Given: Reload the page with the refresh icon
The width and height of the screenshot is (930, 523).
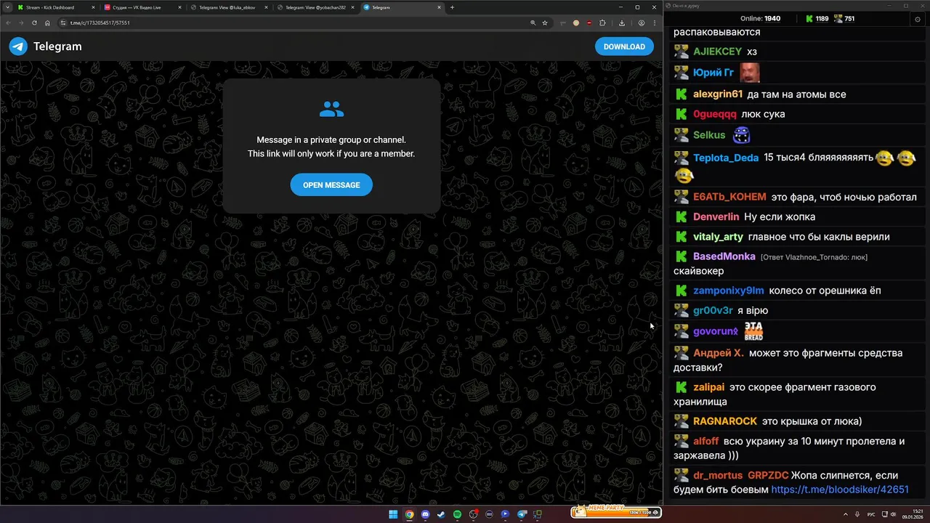Looking at the screenshot, I should point(34,23).
